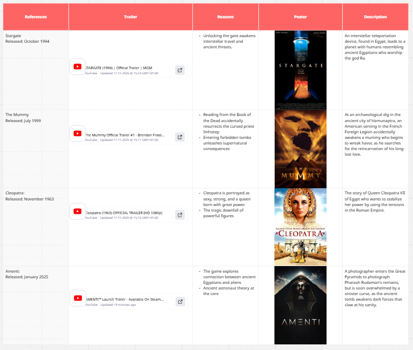The image size is (413, 350).
Task: Click the YouTube play icon for Cleopatra trailer
Action: [77, 211]
